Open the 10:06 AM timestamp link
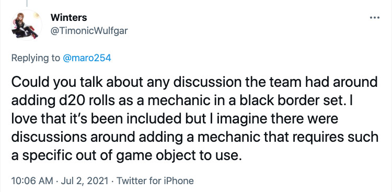Viewport: 392px width, 192px height. [x=32, y=180]
